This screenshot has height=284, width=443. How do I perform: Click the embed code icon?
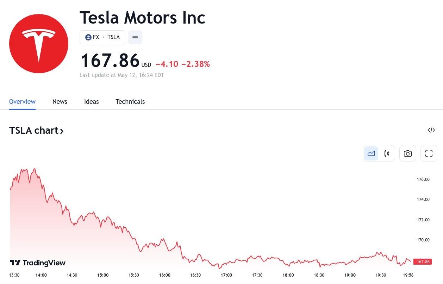click(x=431, y=130)
